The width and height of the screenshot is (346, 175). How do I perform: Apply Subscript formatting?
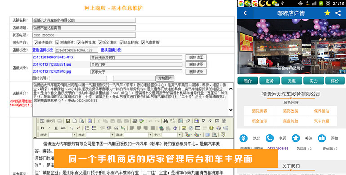tap(71, 128)
